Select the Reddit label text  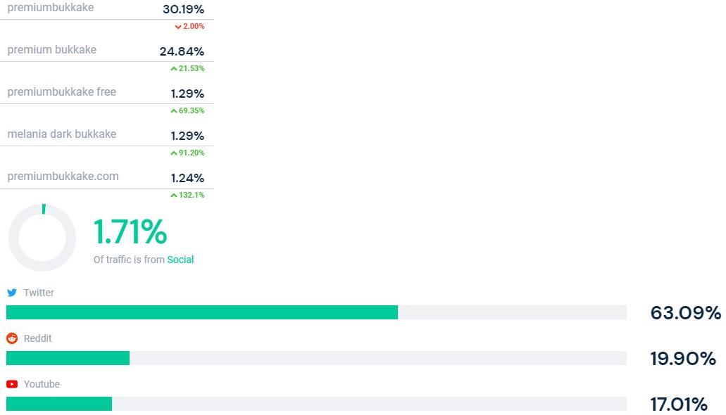[38, 338]
